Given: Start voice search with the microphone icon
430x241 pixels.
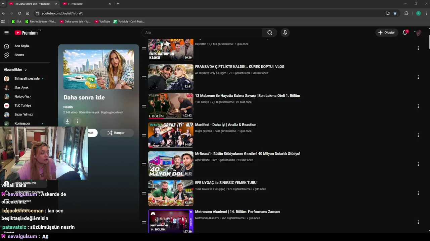Looking at the screenshot, I should point(285,32).
